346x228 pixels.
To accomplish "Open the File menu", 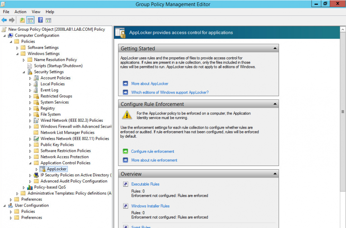I will [x=6, y=12].
